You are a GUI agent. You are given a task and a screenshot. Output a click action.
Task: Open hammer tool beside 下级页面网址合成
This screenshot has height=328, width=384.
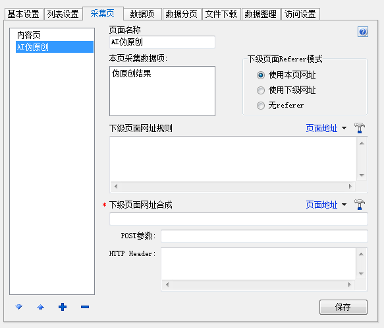point(359,205)
